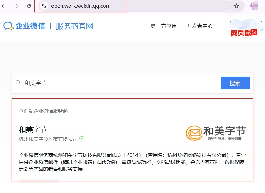Open the browser profile avatar
The height and width of the screenshot is (193, 265).
(x=254, y=6)
